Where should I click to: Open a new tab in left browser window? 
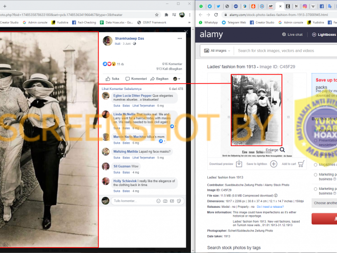point(5,6)
